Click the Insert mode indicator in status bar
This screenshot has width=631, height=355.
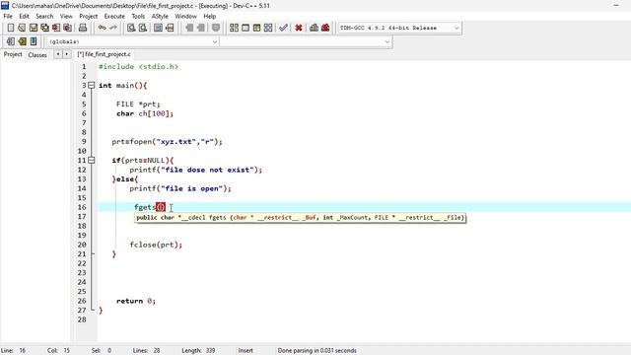pos(245,351)
